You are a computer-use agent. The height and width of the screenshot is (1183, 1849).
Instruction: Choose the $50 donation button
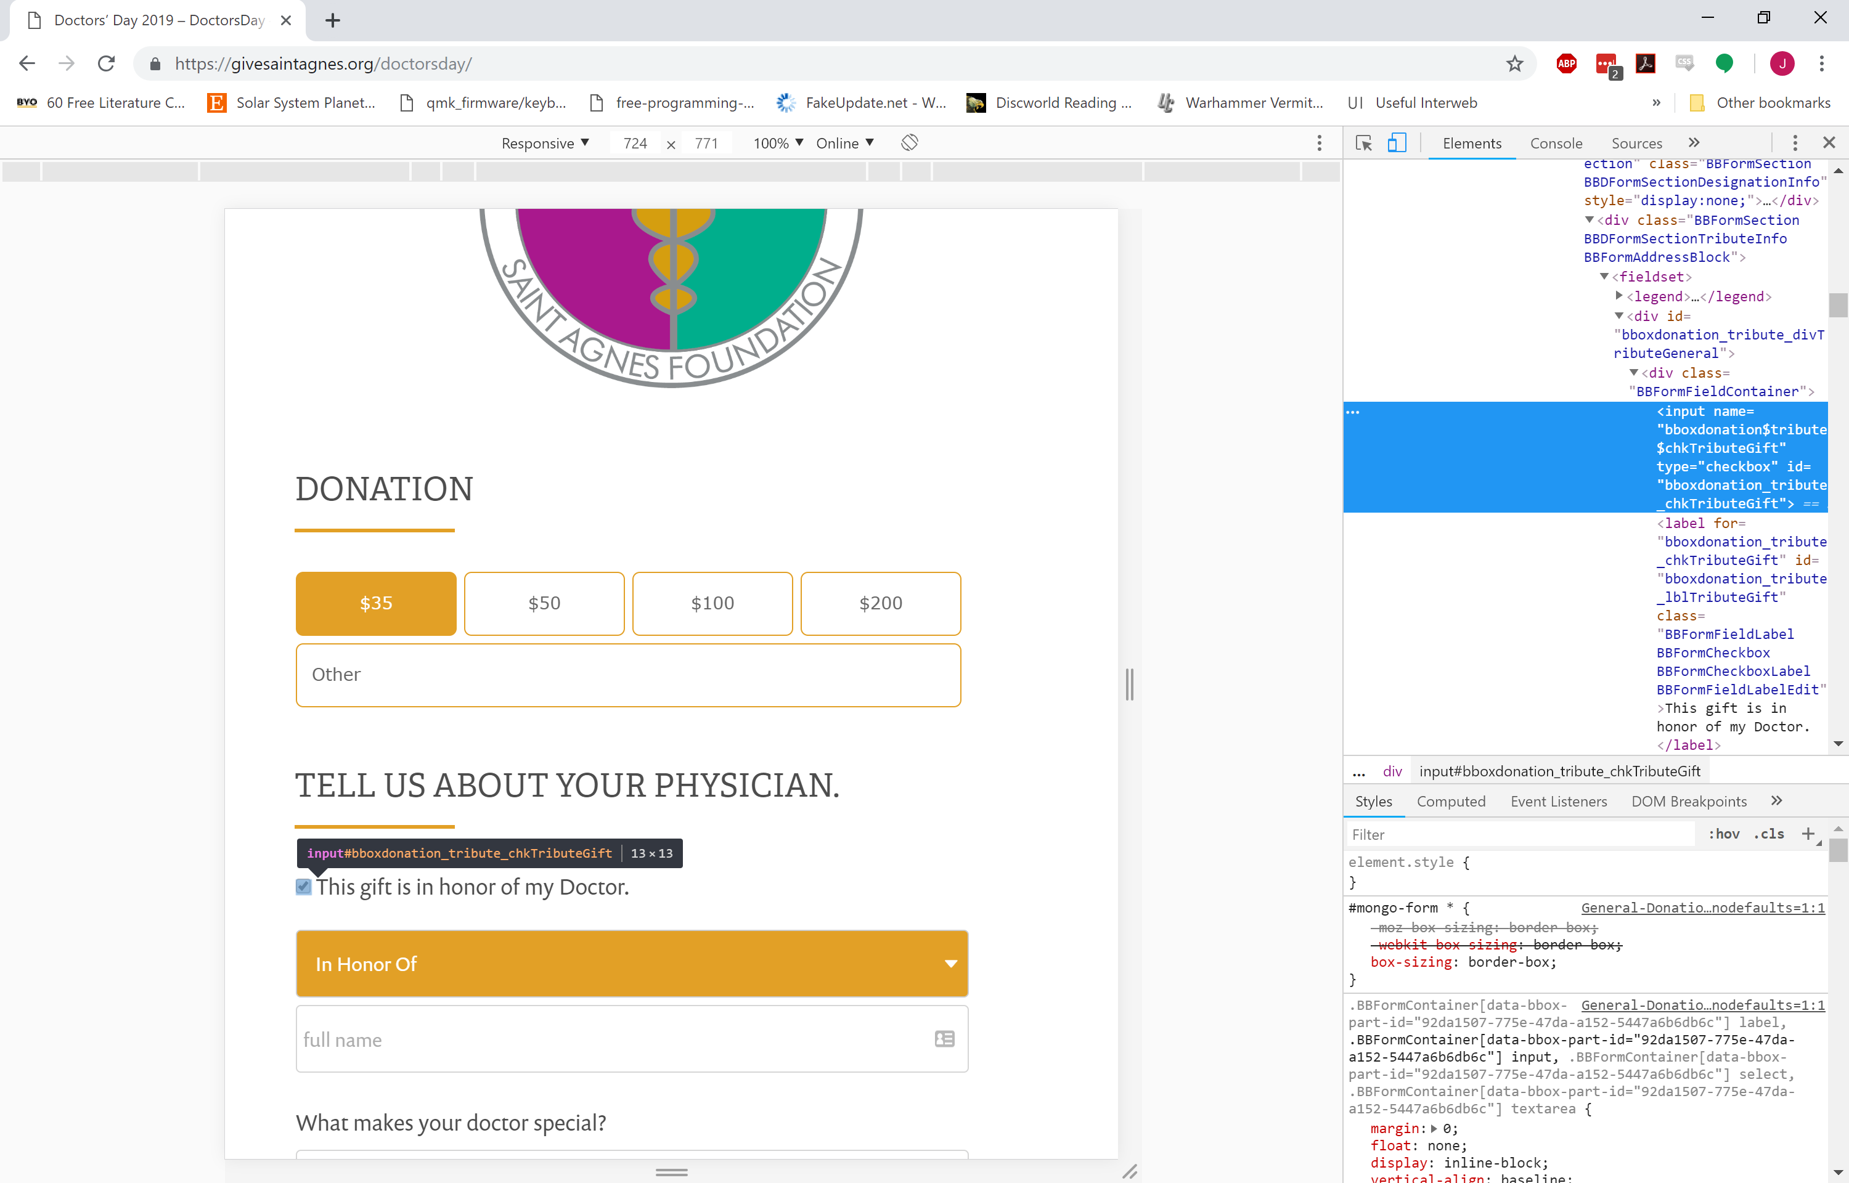coord(544,603)
